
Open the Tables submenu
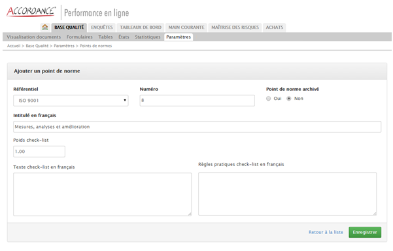[x=105, y=37]
